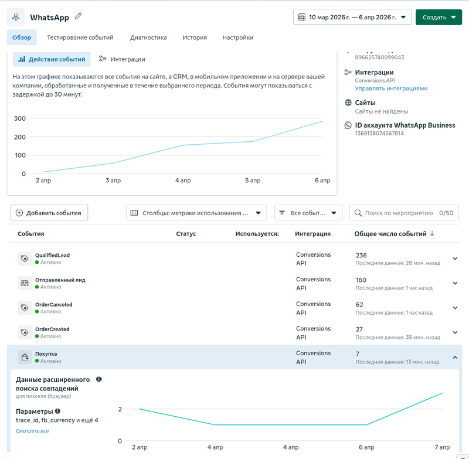Click the plus icon in Добавить события

click(x=19, y=213)
